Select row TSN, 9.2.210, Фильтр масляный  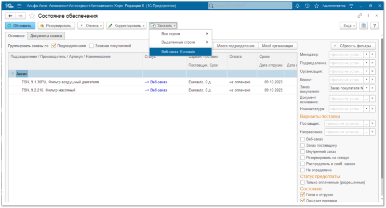click(x=152, y=90)
